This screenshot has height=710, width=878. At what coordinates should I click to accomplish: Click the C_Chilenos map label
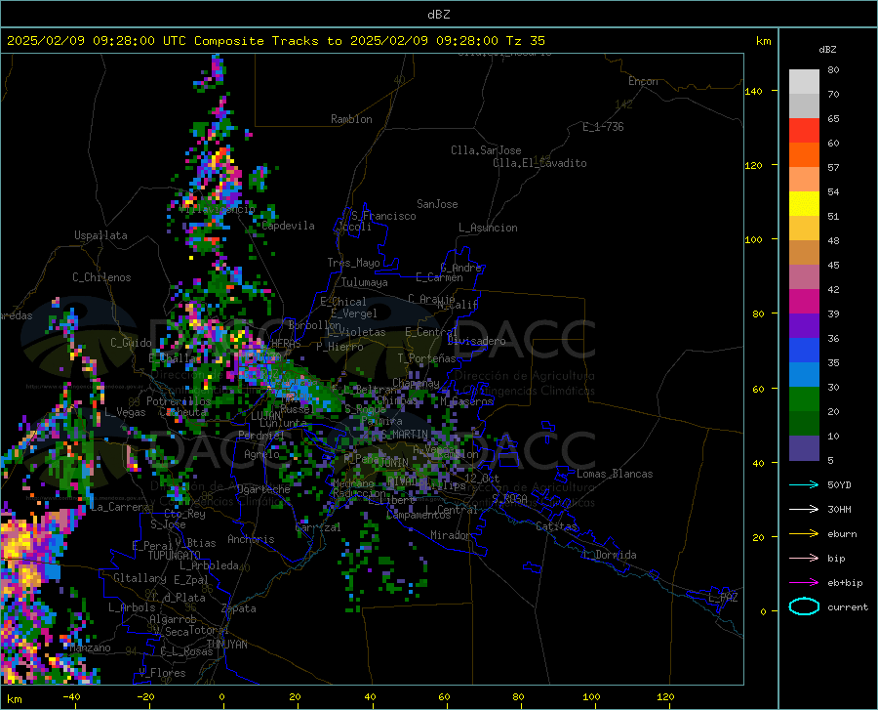[x=101, y=277]
